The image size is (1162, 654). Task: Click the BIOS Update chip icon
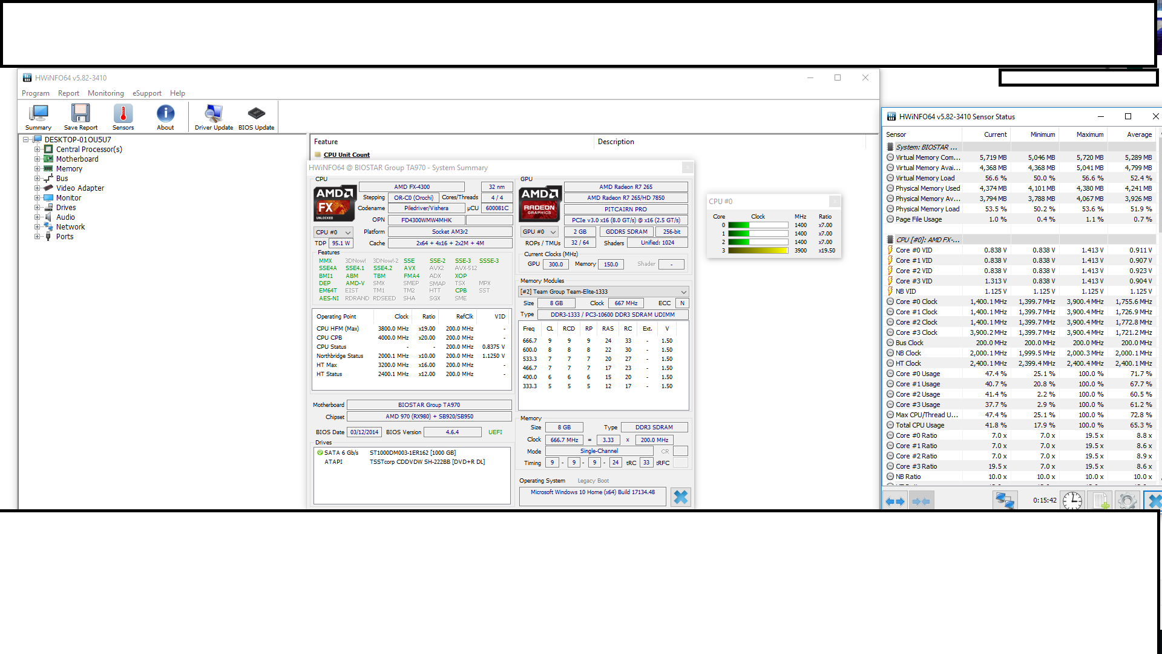pyautogui.click(x=256, y=117)
